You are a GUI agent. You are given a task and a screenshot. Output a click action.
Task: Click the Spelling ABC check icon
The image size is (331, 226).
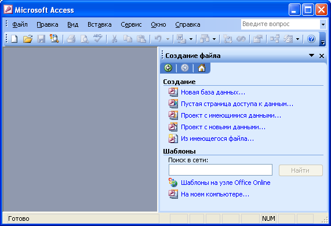pos(98,39)
